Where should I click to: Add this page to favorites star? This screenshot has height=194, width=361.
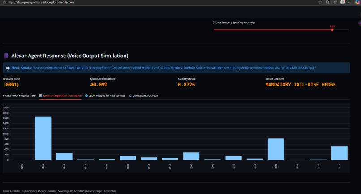[320, 2]
